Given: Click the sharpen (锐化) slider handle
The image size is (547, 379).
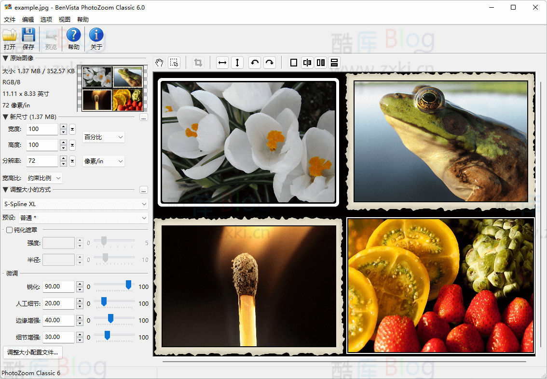Looking at the screenshot, I should pos(128,285).
